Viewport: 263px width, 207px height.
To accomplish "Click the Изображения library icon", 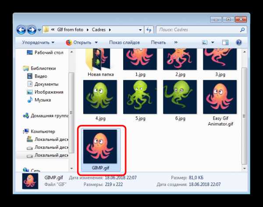I will click(30, 92).
